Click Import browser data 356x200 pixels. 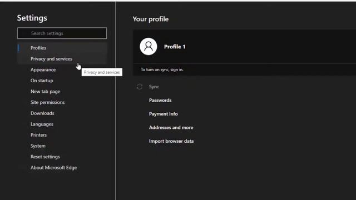(x=171, y=141)
